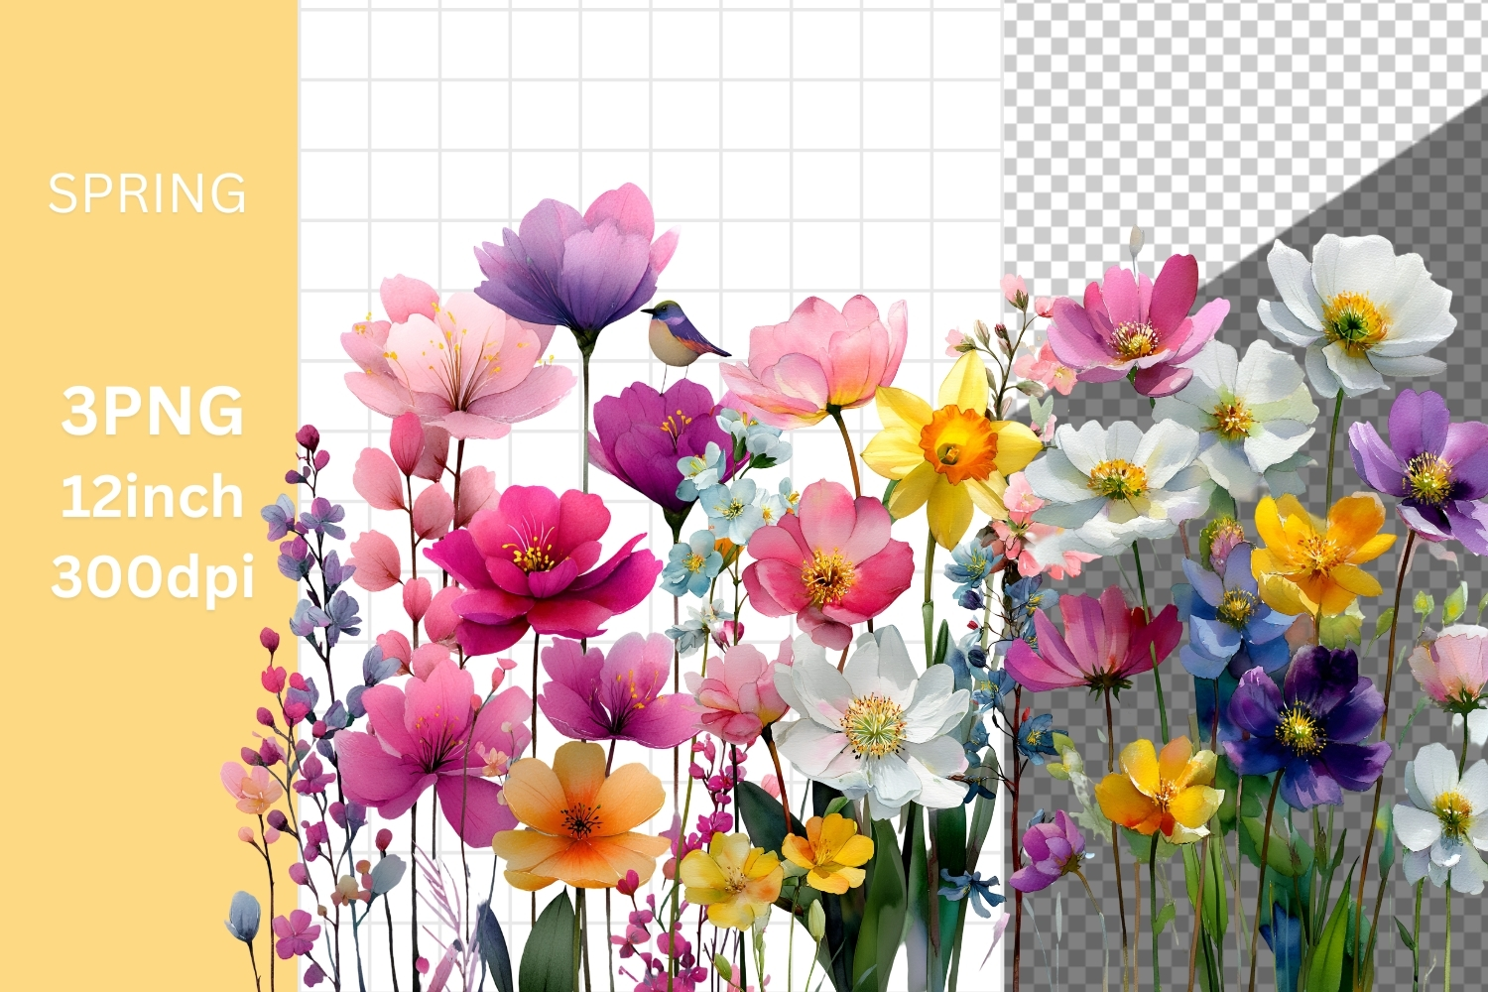Click the 12inch size text
Viewport: 1488px width, 992px height.
click(152, 496)
